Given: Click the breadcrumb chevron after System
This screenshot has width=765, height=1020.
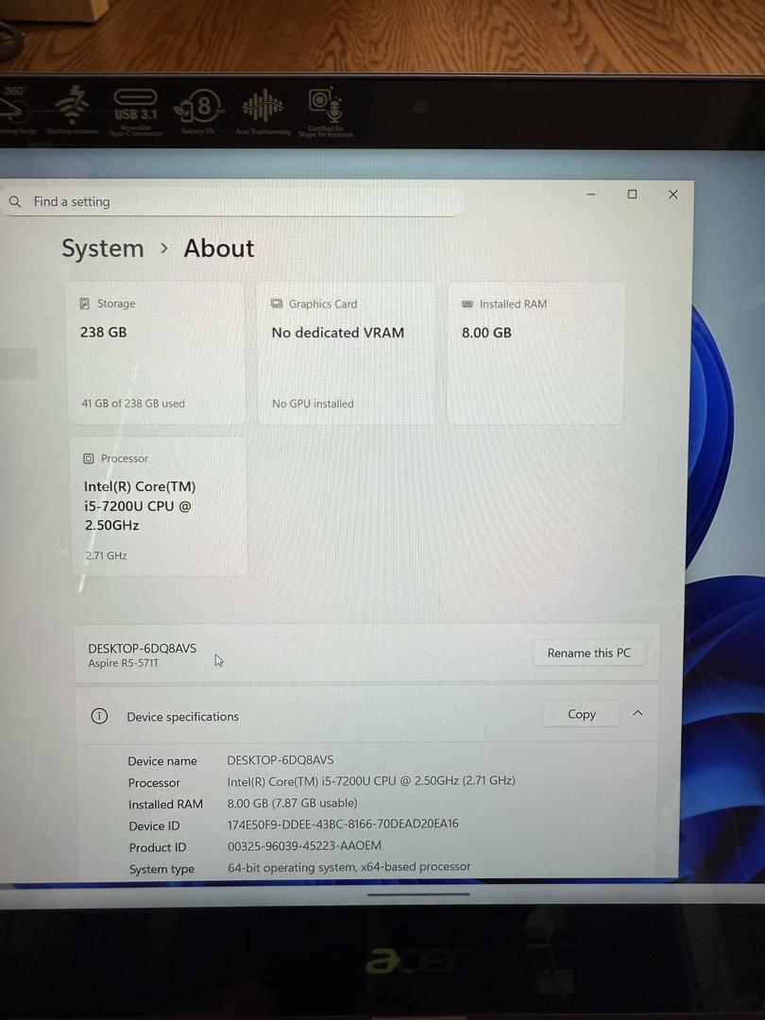Looking at the screenshot, I should tap(164, 248).
